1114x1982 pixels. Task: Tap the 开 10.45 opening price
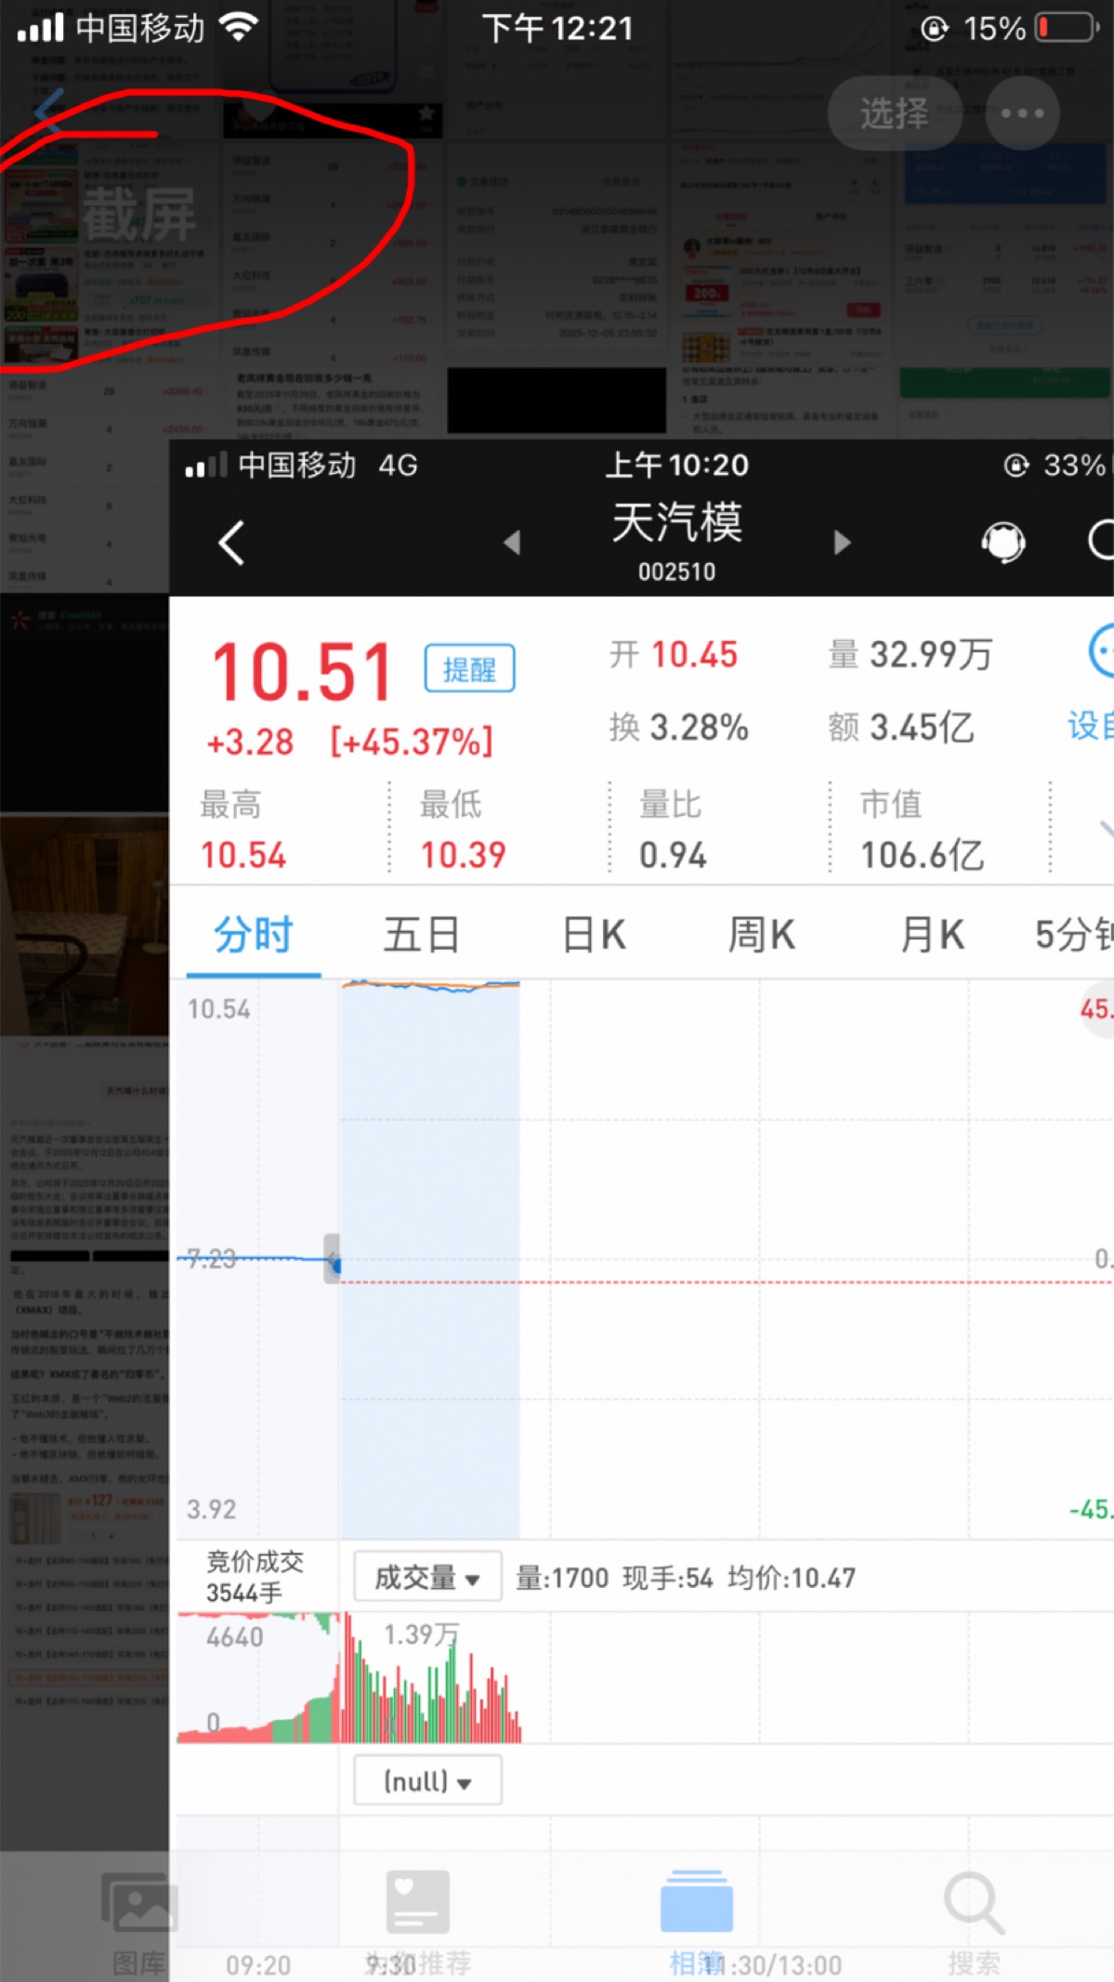point(674,655)
